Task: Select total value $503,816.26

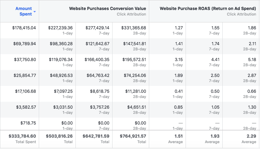Action: point(59,136)
